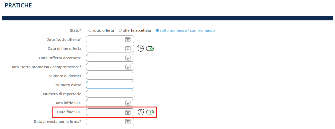Toggle reminder switch for Data di fine offerta

pos(150,49)
